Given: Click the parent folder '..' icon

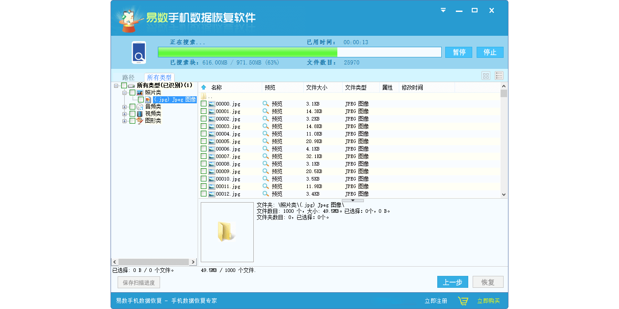Looking at the screenshot, I should 204,96.
